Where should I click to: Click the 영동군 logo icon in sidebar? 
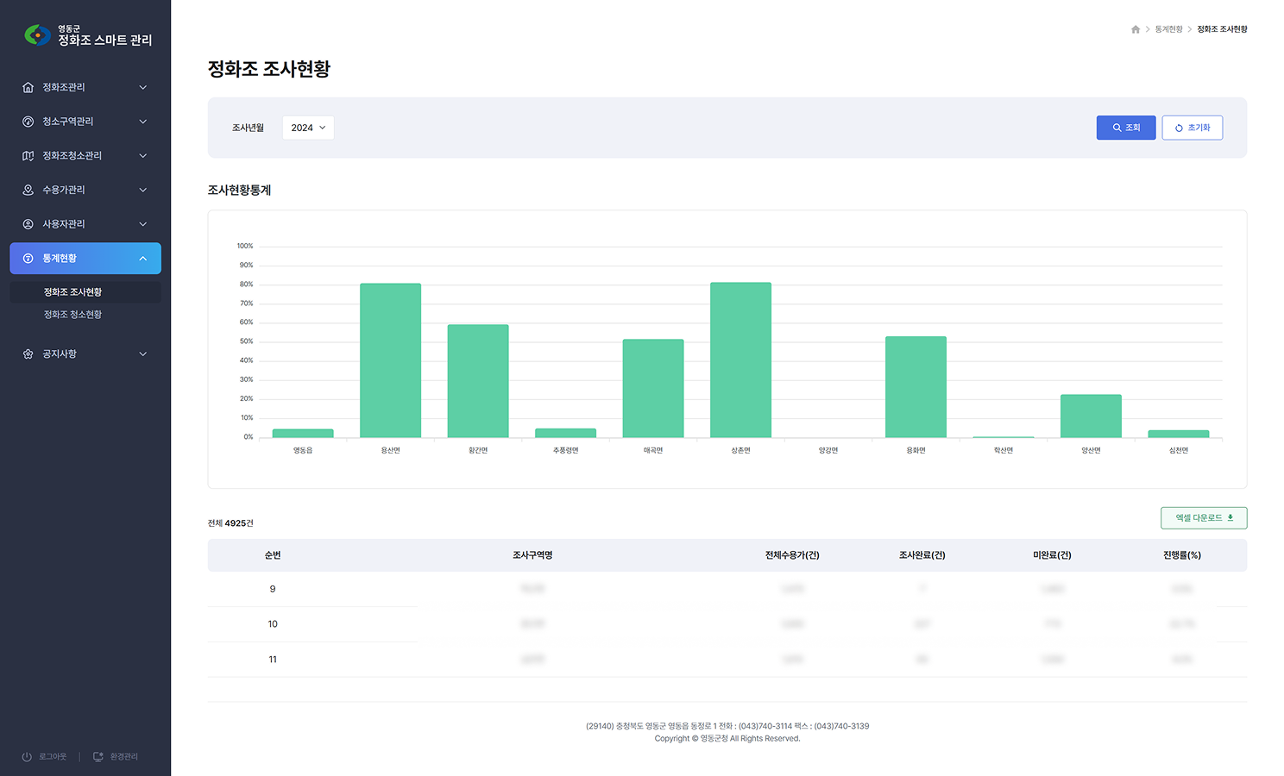pos(36,35)
